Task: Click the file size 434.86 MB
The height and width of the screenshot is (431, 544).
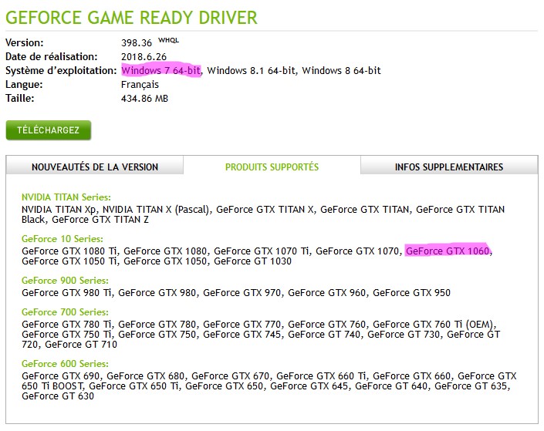Action: (x=144, y=99)
